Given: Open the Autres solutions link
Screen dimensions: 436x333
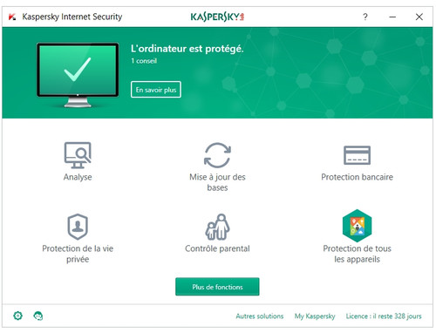Looking at the screenshot, I should 260,316.
